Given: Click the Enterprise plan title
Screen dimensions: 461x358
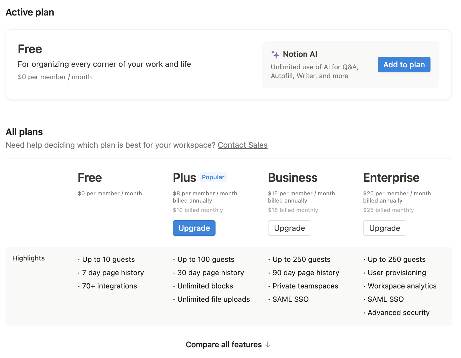Looking at the screenshot, I should click(x=391, y=178).
